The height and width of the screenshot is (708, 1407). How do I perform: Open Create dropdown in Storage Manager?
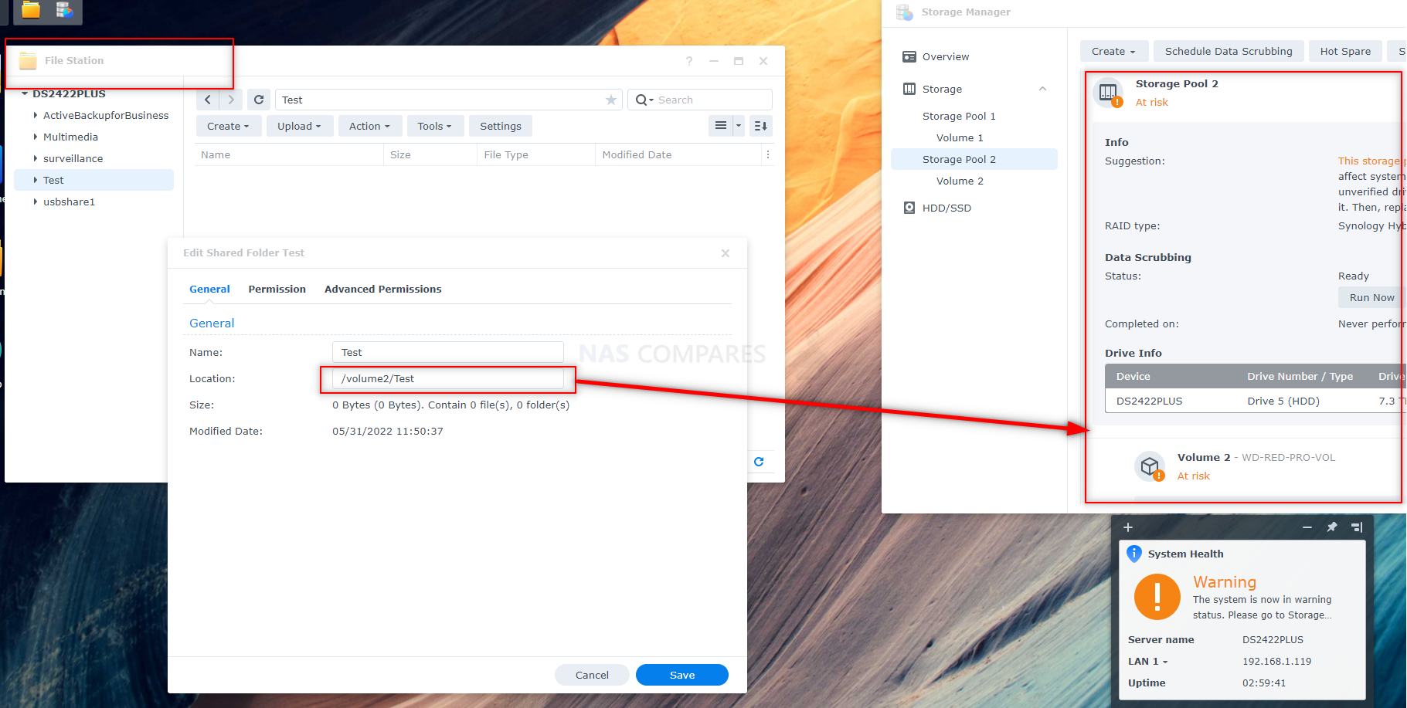pyautogui.click(x=1113, y=51)
